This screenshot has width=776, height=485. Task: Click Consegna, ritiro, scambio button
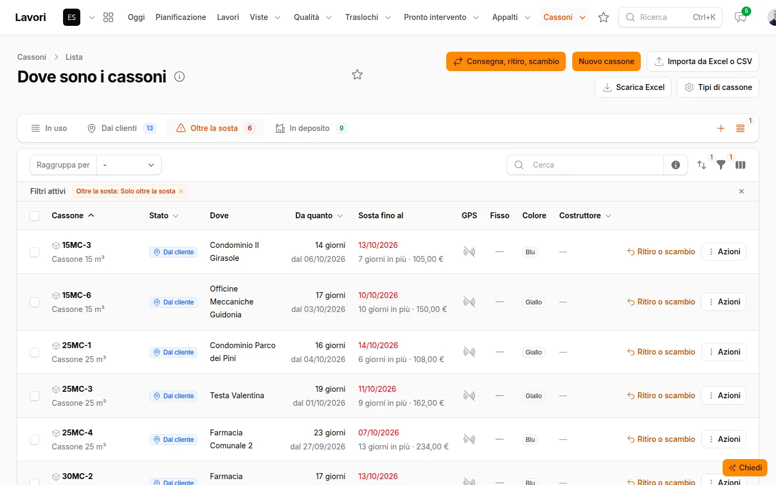tap(506, 61)
